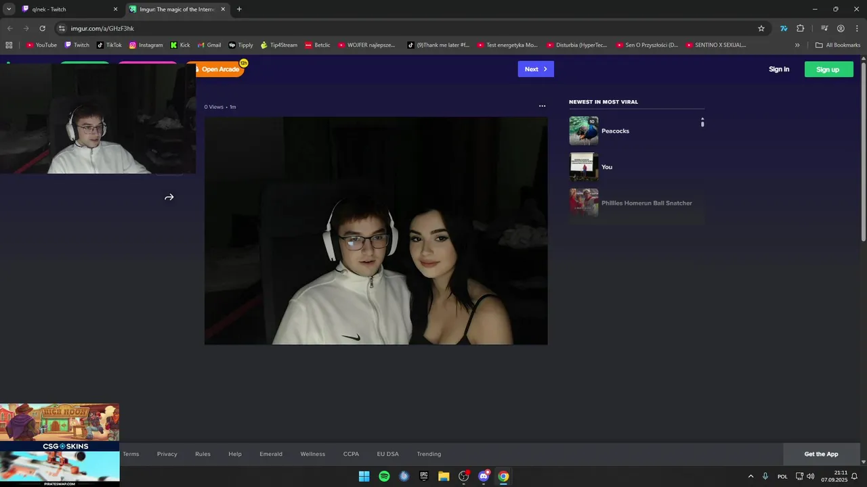Open TikTok bookmark
This screenshot has width=867, height=487.
pos(109,45)
